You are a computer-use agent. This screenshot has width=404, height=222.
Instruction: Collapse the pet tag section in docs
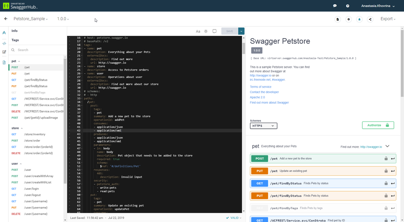(x=387, y=147)
